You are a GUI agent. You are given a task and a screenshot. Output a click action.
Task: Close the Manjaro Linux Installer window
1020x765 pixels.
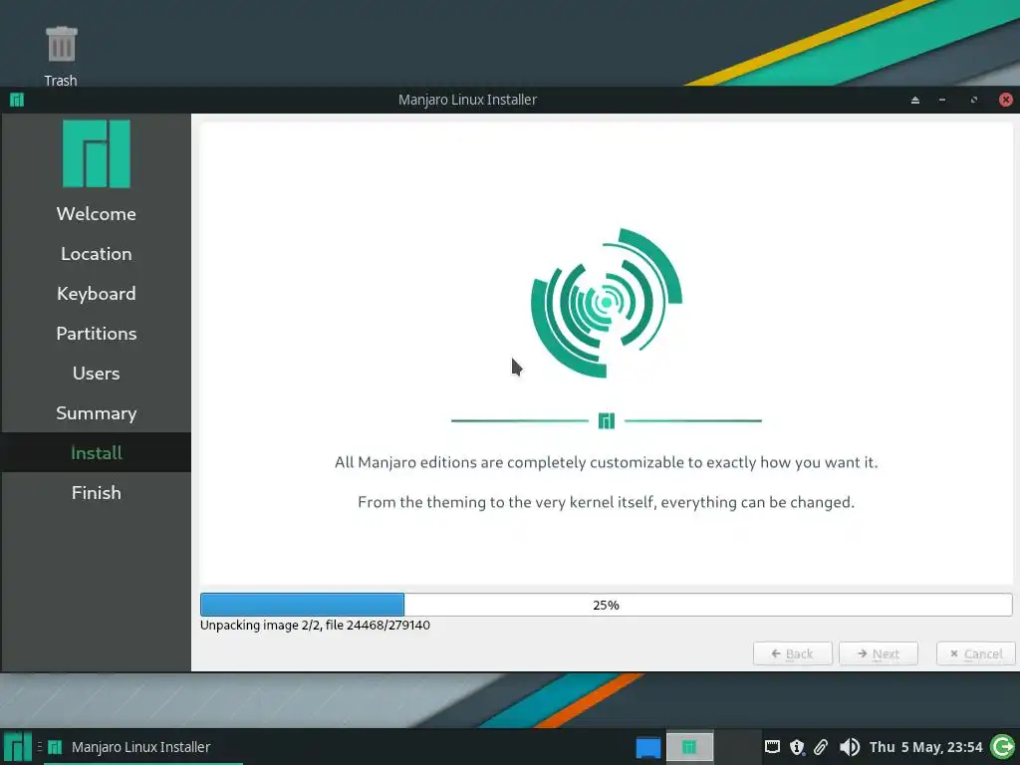1006,100
